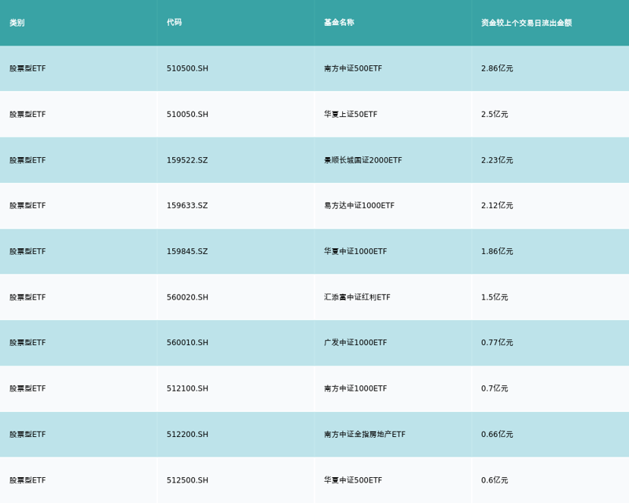Select fund name 华夏上证50ETF
The width and height of the screenshot is (629, 503).
pos(351,114)
